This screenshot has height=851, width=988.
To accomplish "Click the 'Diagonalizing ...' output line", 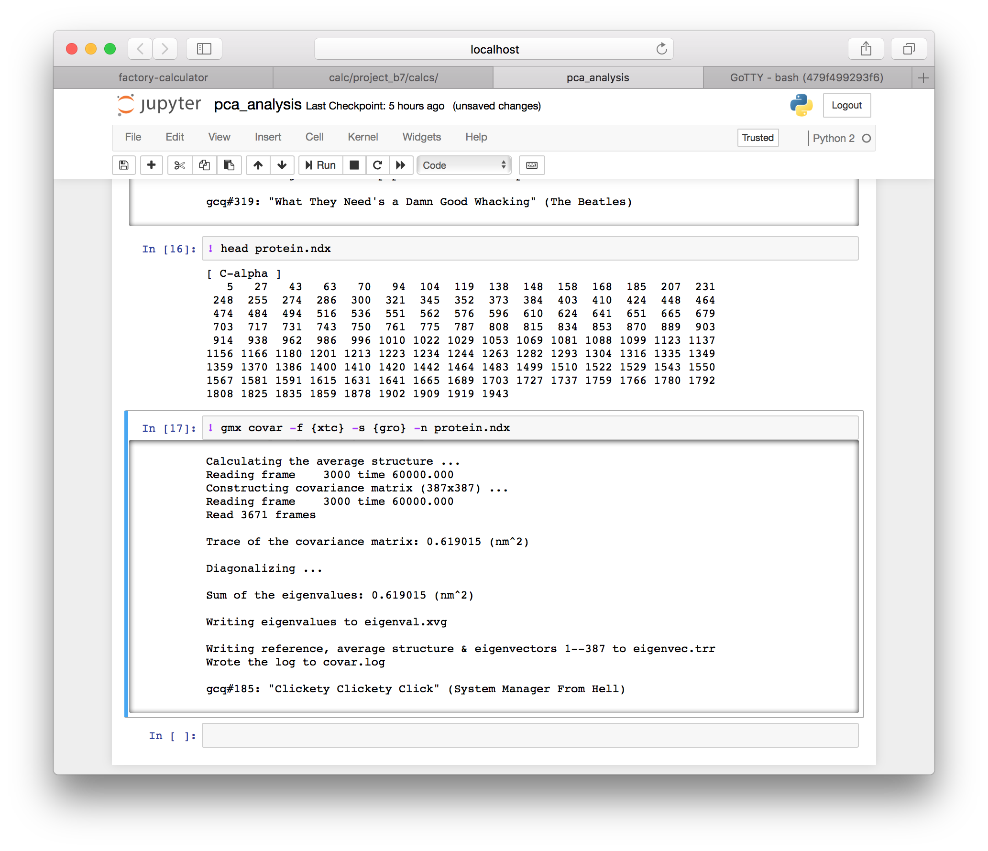I will click(264, 568).
